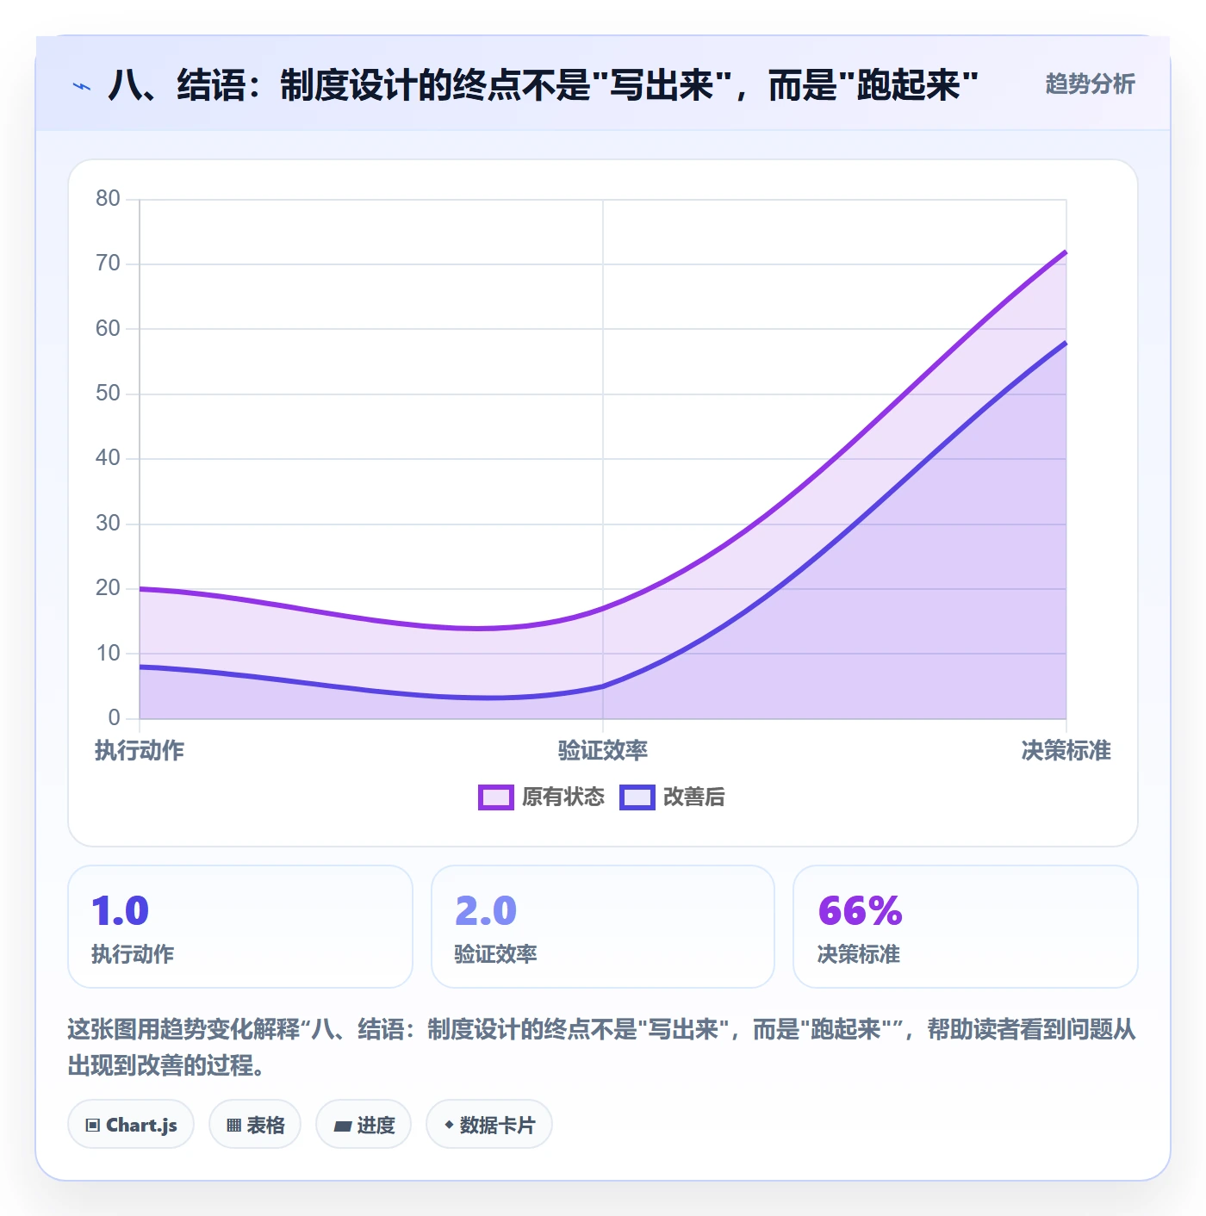Click the 表格 tag chip
The width and height of the screenshot is (1206, 1216).
coord(255,1125)
